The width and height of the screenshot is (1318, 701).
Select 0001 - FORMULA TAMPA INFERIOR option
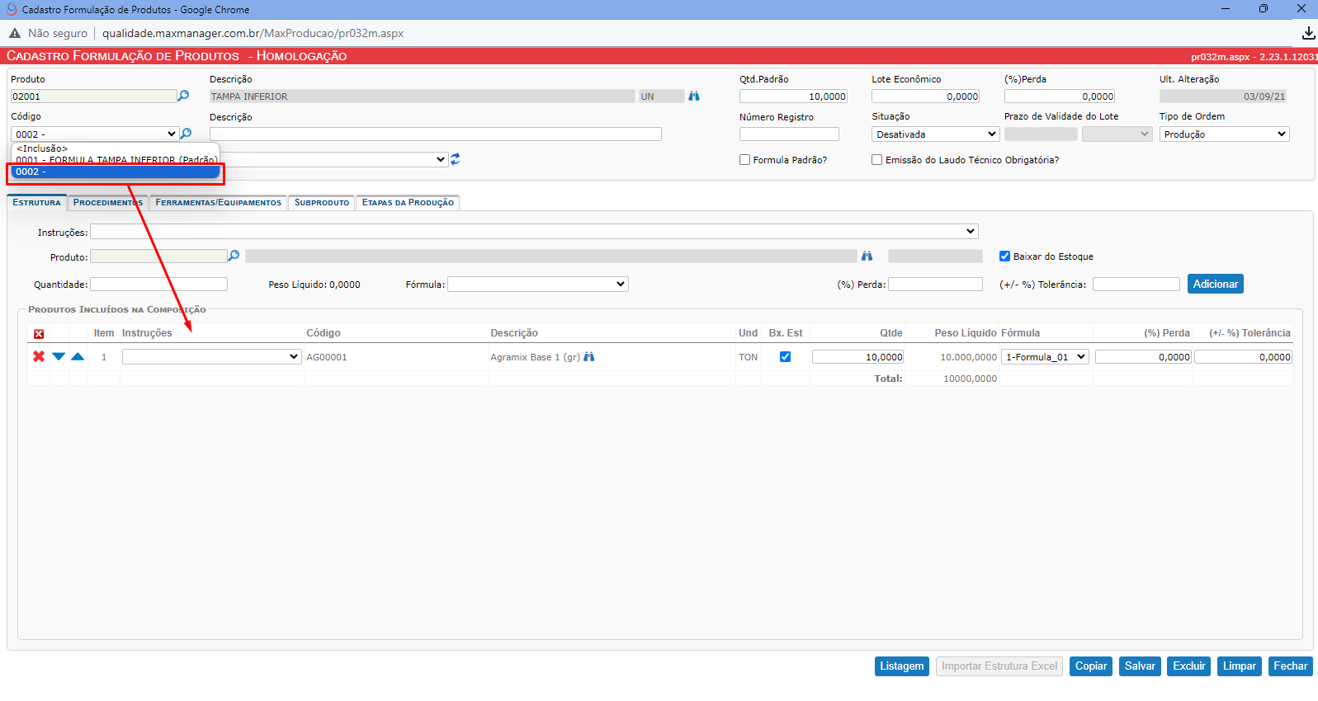(x=116, y=160)
